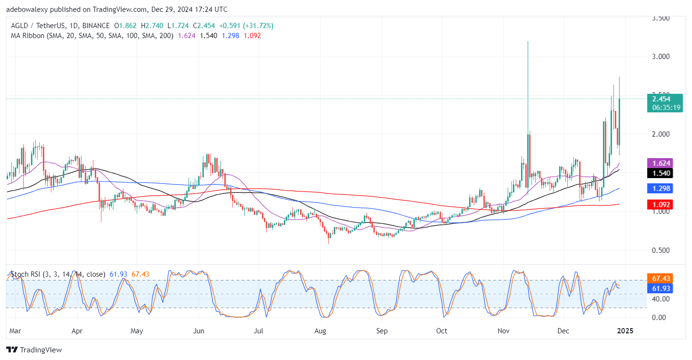Click the Dec date axis label
This screenshot has width=692, height=360.
tap(563, 330)
